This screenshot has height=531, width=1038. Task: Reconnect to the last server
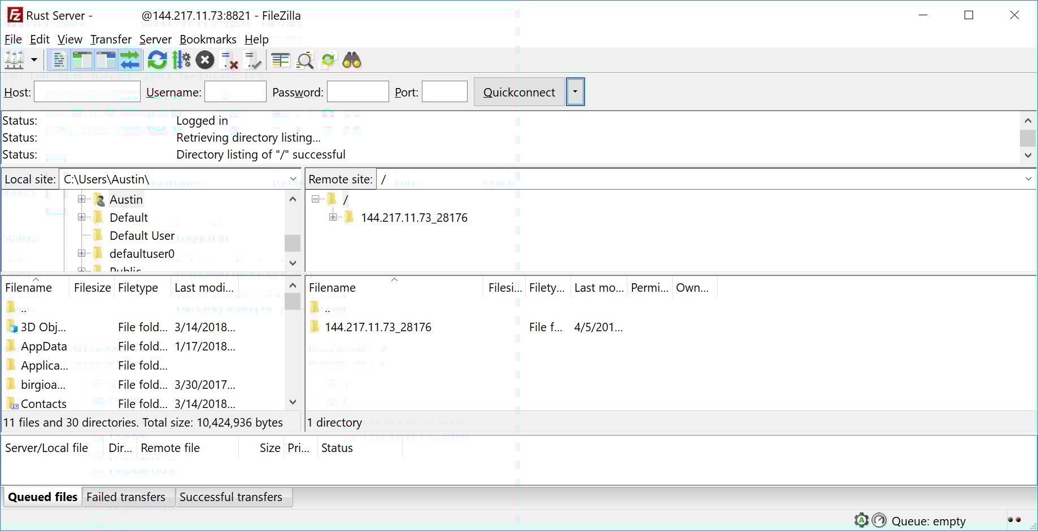tap(252, 60)
